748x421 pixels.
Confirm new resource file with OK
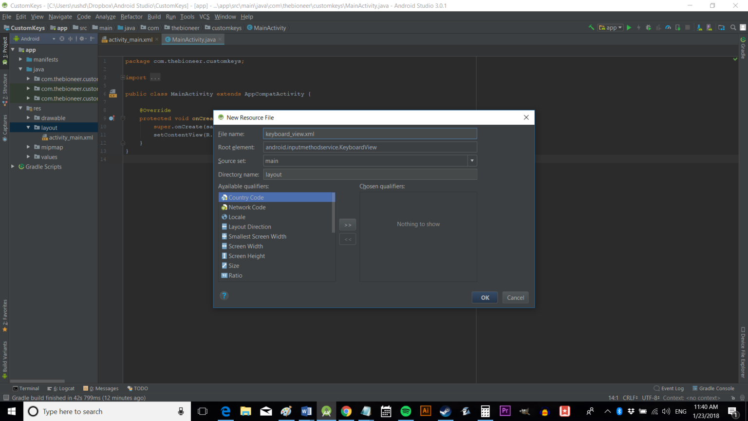point(485,298)
